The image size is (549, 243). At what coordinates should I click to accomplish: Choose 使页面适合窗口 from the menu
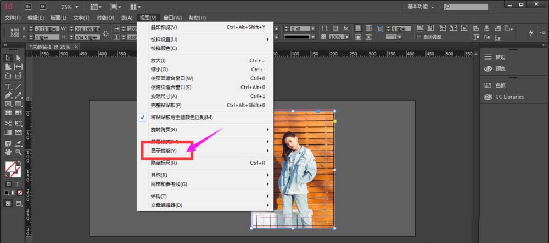click(x=172, y=78)
